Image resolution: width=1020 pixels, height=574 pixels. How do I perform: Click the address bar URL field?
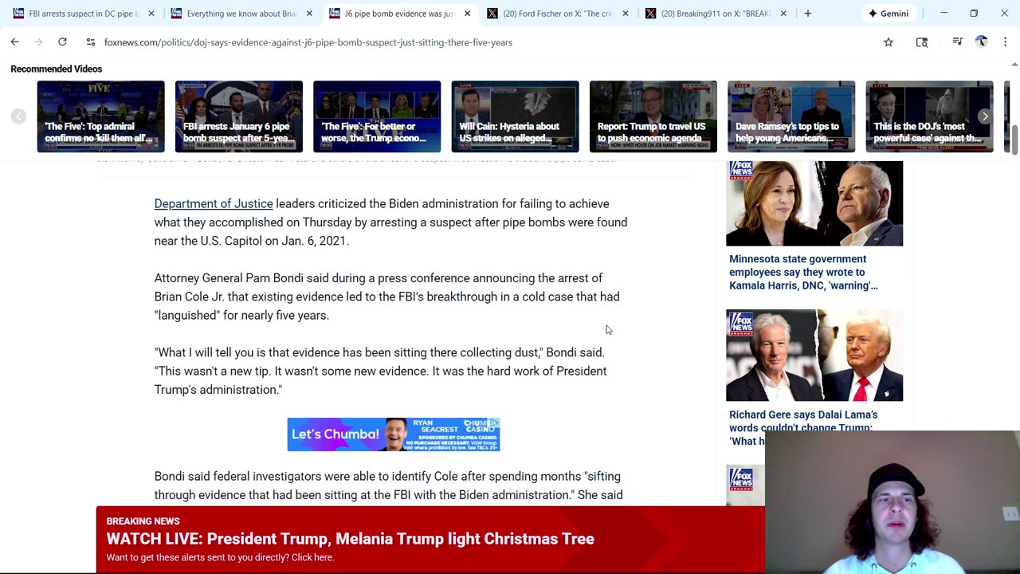click(x=478, y=42)
